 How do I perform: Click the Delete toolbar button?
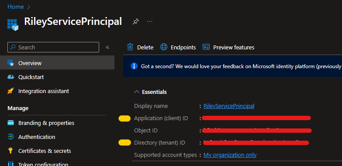[140, 47]
